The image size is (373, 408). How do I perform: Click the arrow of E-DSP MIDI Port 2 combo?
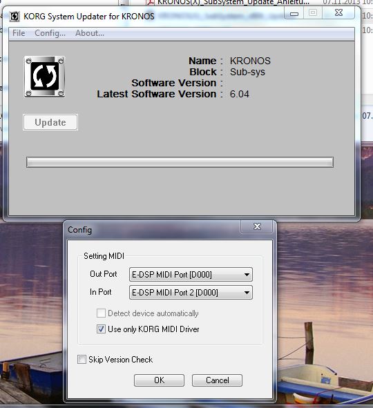click(247, 293)
